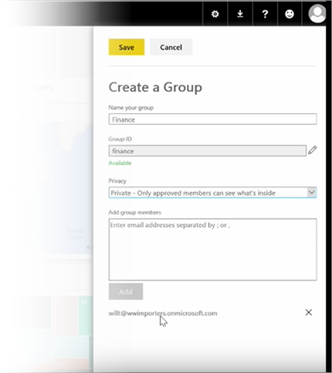Expand the Privacy dropdown arrow
Image resolution: width=332 pixels, height=373 pixels.
(x=312, y=193)
